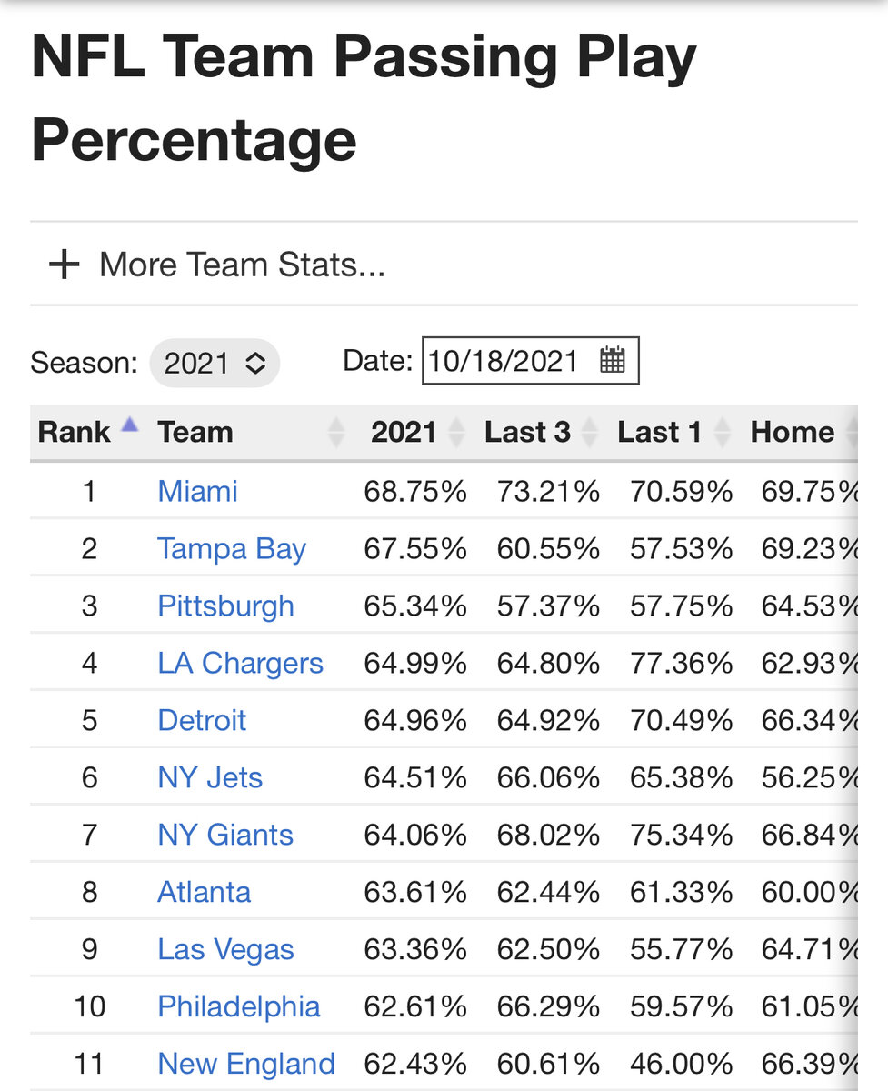Open the Detroit team link
The image size is (888, 1091).
pos(202,720)
